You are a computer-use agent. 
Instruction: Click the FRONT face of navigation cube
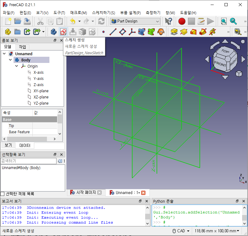pyautogui.click(x=220, y=64)
